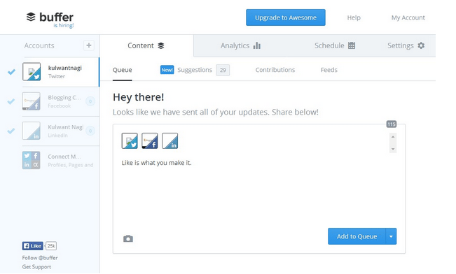Click the Suggestions count badge 29
This screenshot has width=456, height=274.
[x=223, y=70]
